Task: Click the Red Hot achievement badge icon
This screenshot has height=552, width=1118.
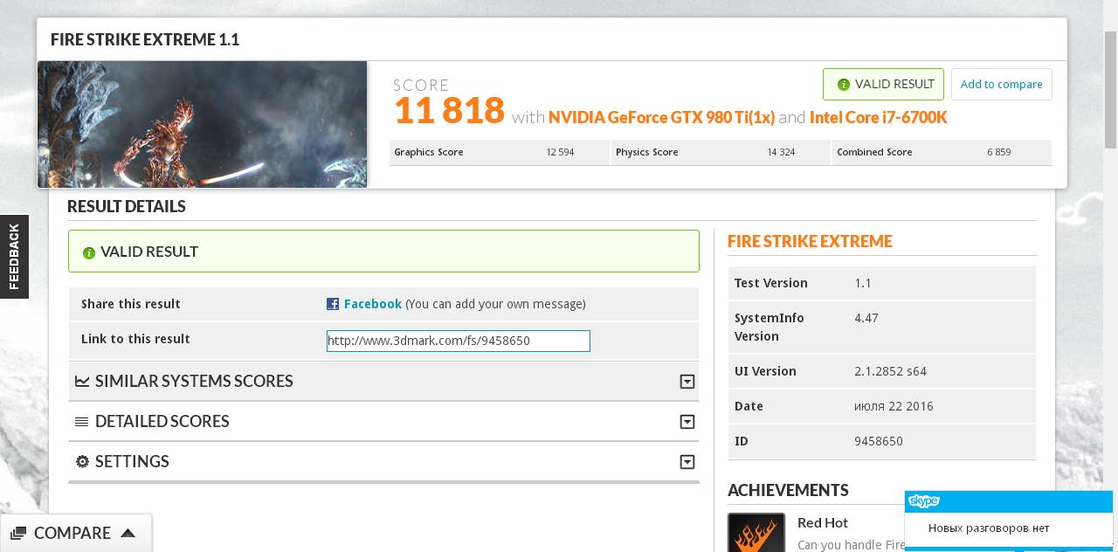Action: (756, 533)
